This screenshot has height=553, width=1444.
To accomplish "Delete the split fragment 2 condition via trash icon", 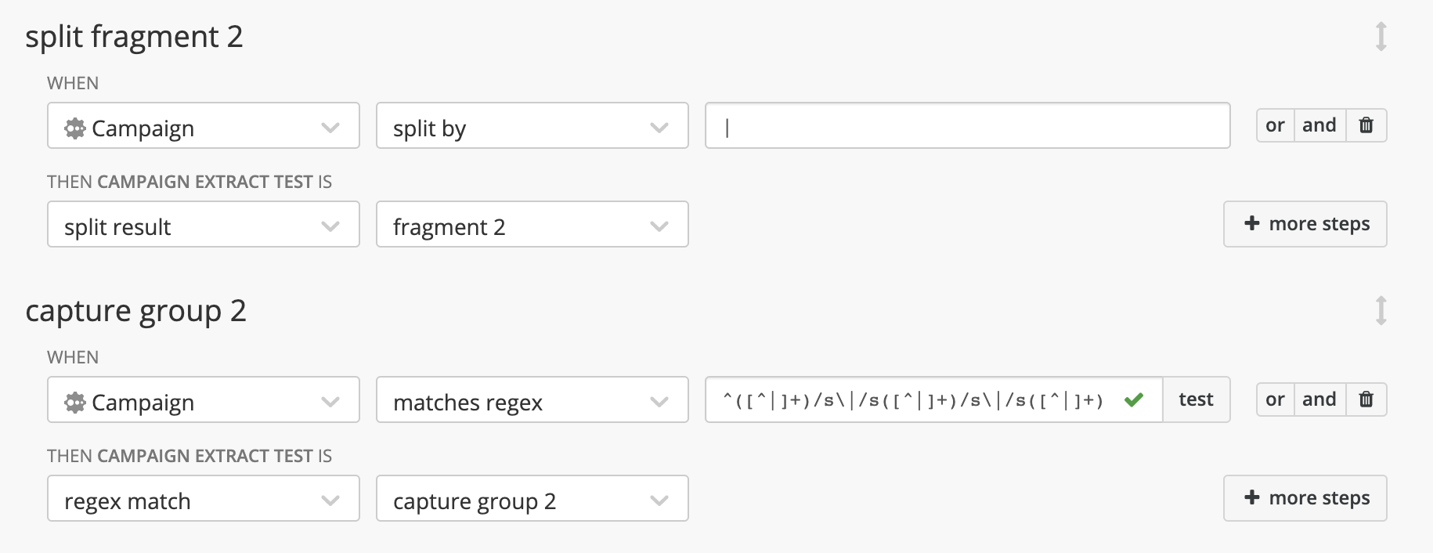I will [1366, 125].
